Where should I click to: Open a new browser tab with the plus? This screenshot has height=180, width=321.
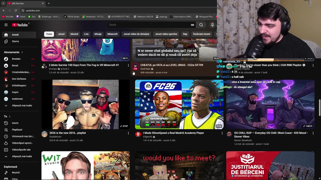pos(49,3)
